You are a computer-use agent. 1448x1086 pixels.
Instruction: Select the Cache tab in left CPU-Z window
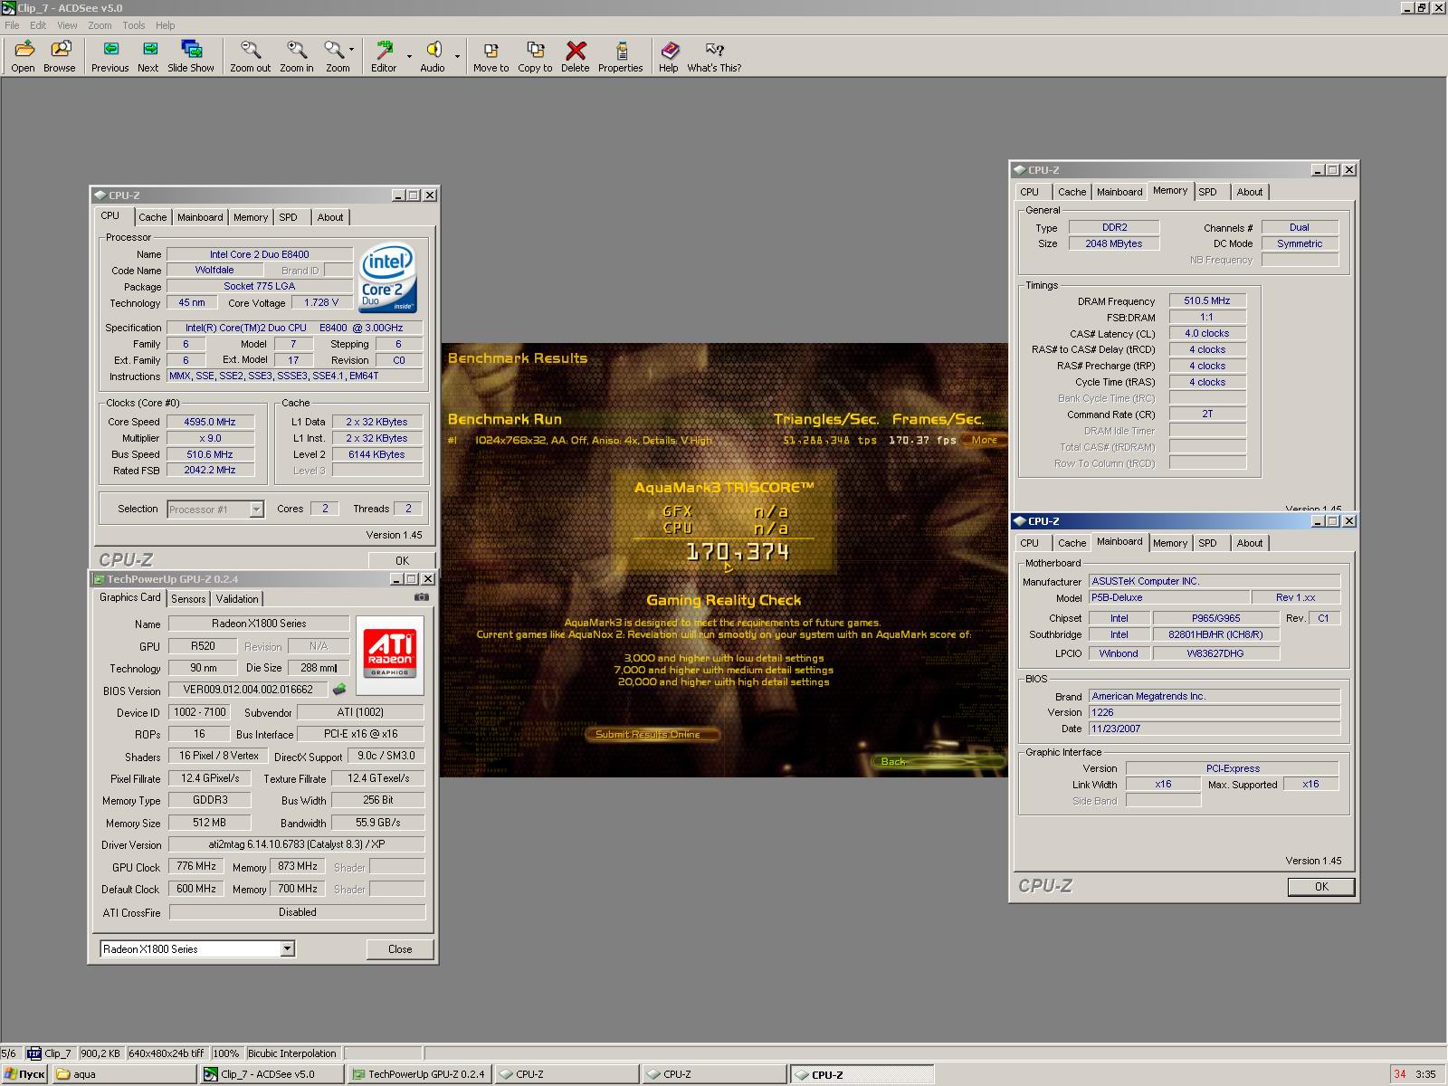coord(153,217)
